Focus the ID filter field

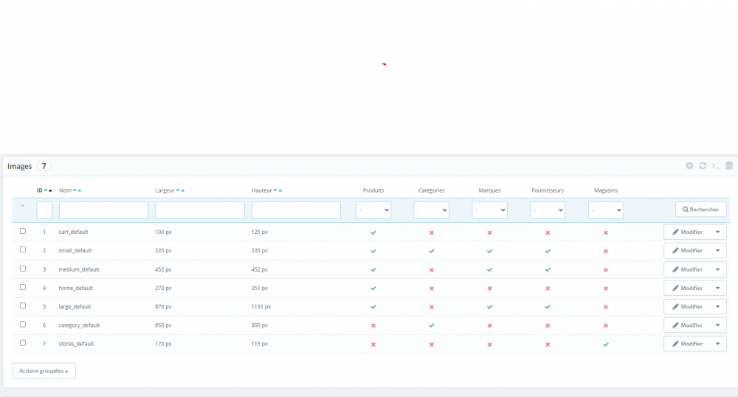[44, 210]
